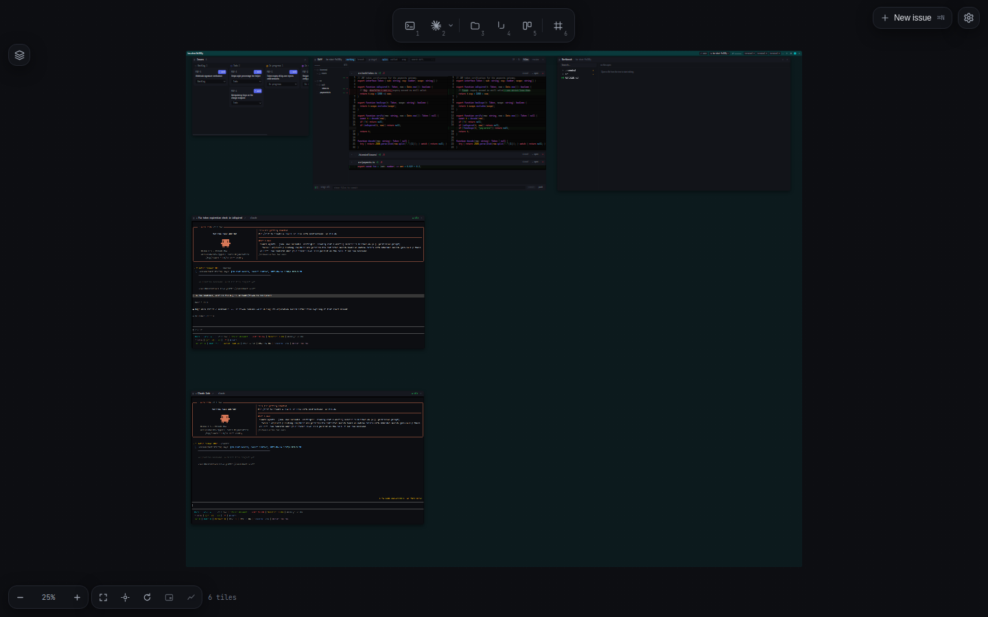This screenshot has width=988, height=617.
Task: Zoom in with the plus button
Action: tap(77, 598)
